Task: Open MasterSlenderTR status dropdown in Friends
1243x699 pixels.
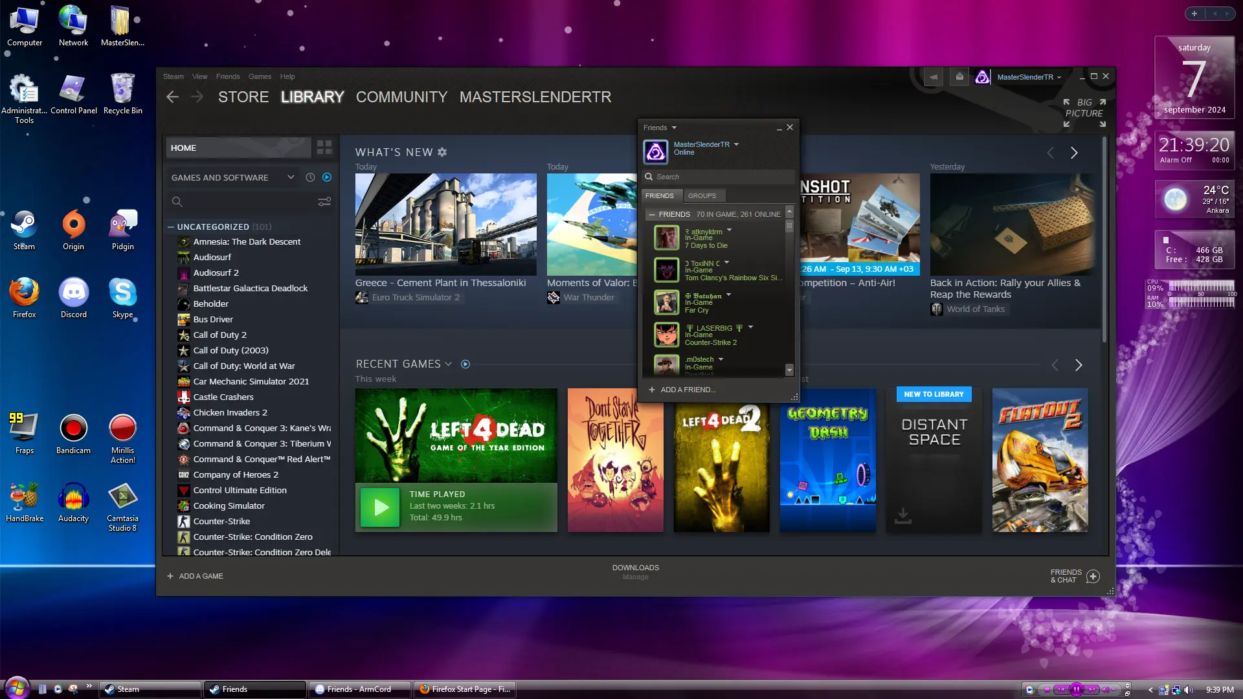Action: 736,144
